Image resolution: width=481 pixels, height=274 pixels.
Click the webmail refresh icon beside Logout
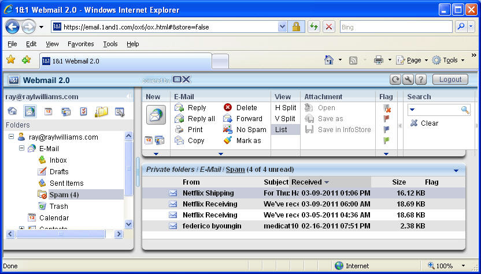(396, 80)
